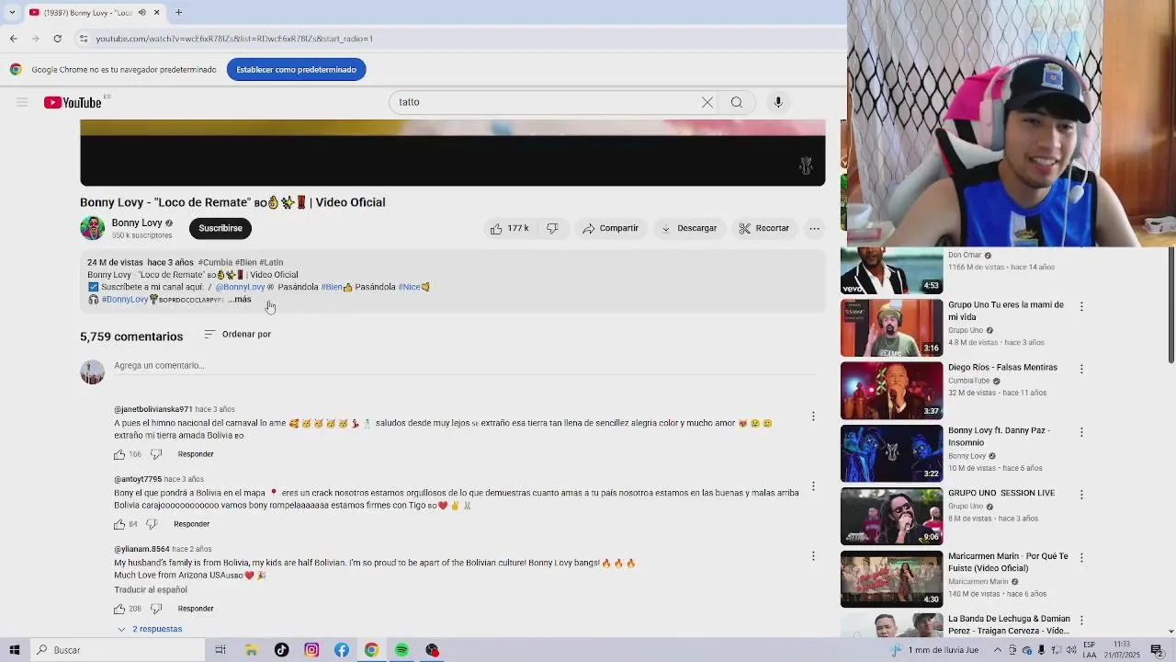Open Bonny Lovy channel avatar
This screenshot has width=1176, height=662.
[x=92, y=228]
